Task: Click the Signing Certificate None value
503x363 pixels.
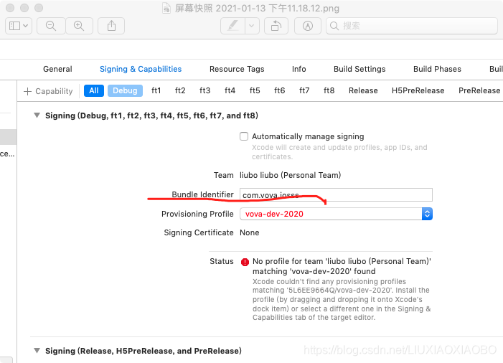Action: pos(249,232)
